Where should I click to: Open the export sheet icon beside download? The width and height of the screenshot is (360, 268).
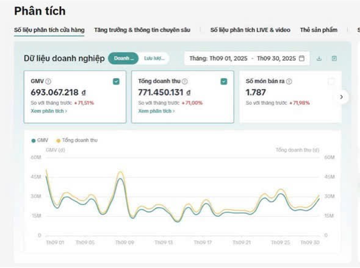click(x=334, y=58)
